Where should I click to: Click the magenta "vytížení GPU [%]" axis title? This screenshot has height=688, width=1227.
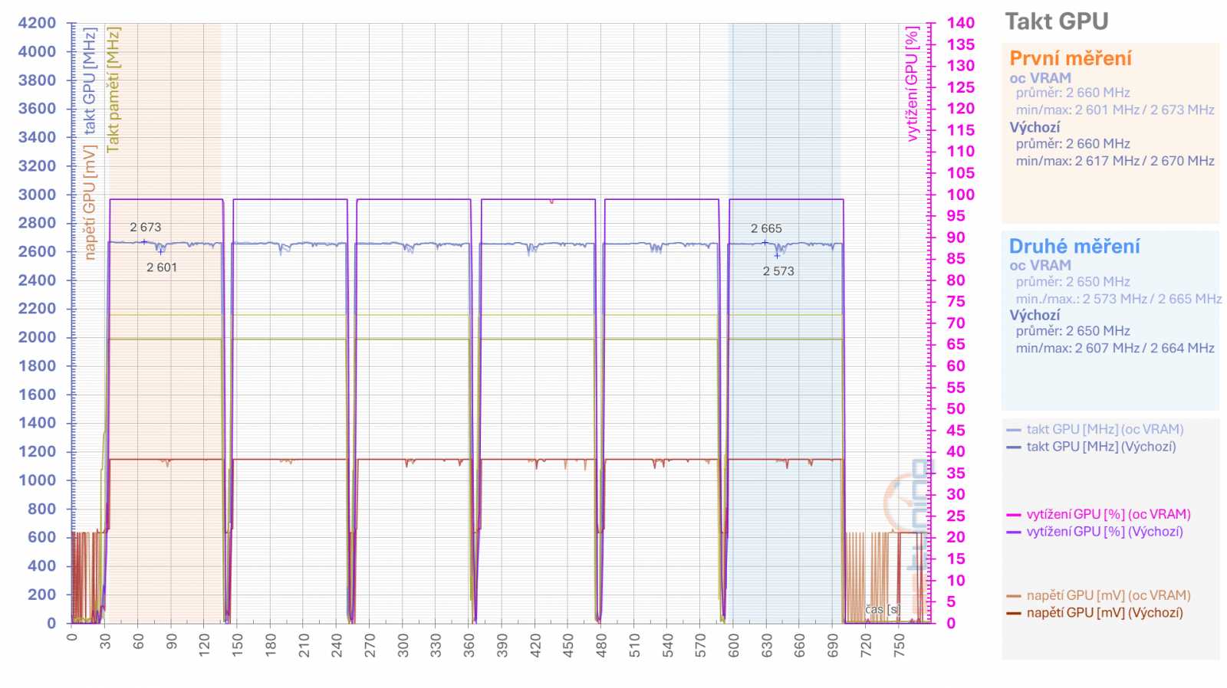[x=911, y=84]
